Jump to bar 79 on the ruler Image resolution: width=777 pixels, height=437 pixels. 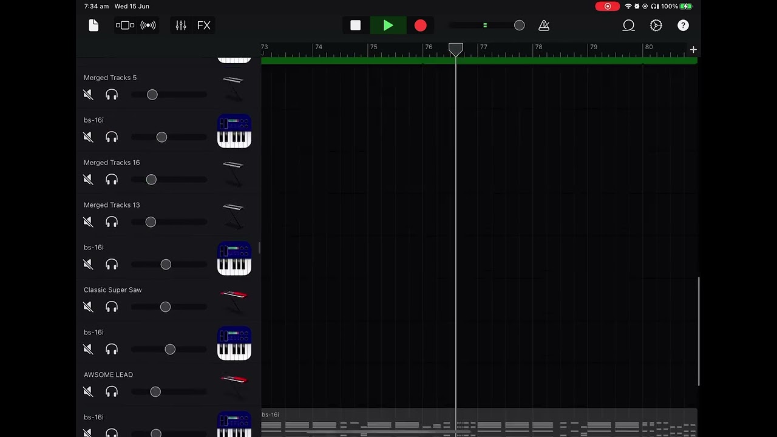coord(594,47)
